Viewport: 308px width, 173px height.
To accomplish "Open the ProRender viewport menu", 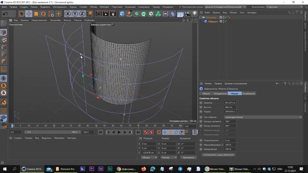I will point(90,20).
